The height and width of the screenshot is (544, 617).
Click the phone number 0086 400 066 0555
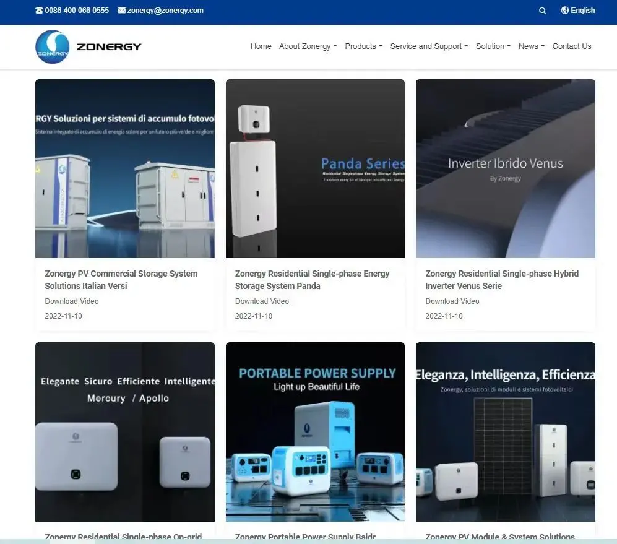(x=77, y=11)
